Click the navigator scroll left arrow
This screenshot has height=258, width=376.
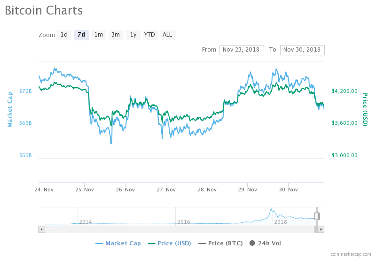click(42, 229)
